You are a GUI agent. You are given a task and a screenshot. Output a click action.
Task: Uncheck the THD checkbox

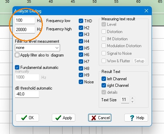click(81, 21)
